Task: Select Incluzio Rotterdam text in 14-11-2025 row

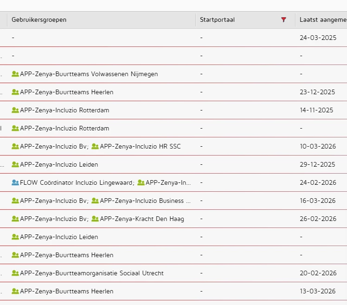Action: tap(64, 110)
